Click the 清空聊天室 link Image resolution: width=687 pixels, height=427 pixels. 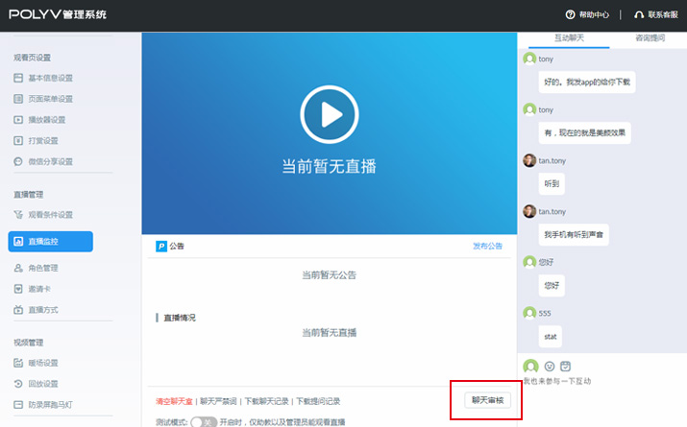[174, 401]
